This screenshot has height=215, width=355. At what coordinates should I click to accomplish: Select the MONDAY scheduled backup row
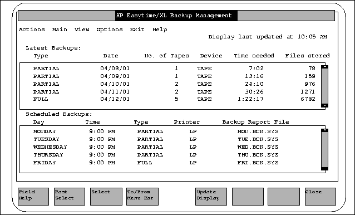(156, 131)
